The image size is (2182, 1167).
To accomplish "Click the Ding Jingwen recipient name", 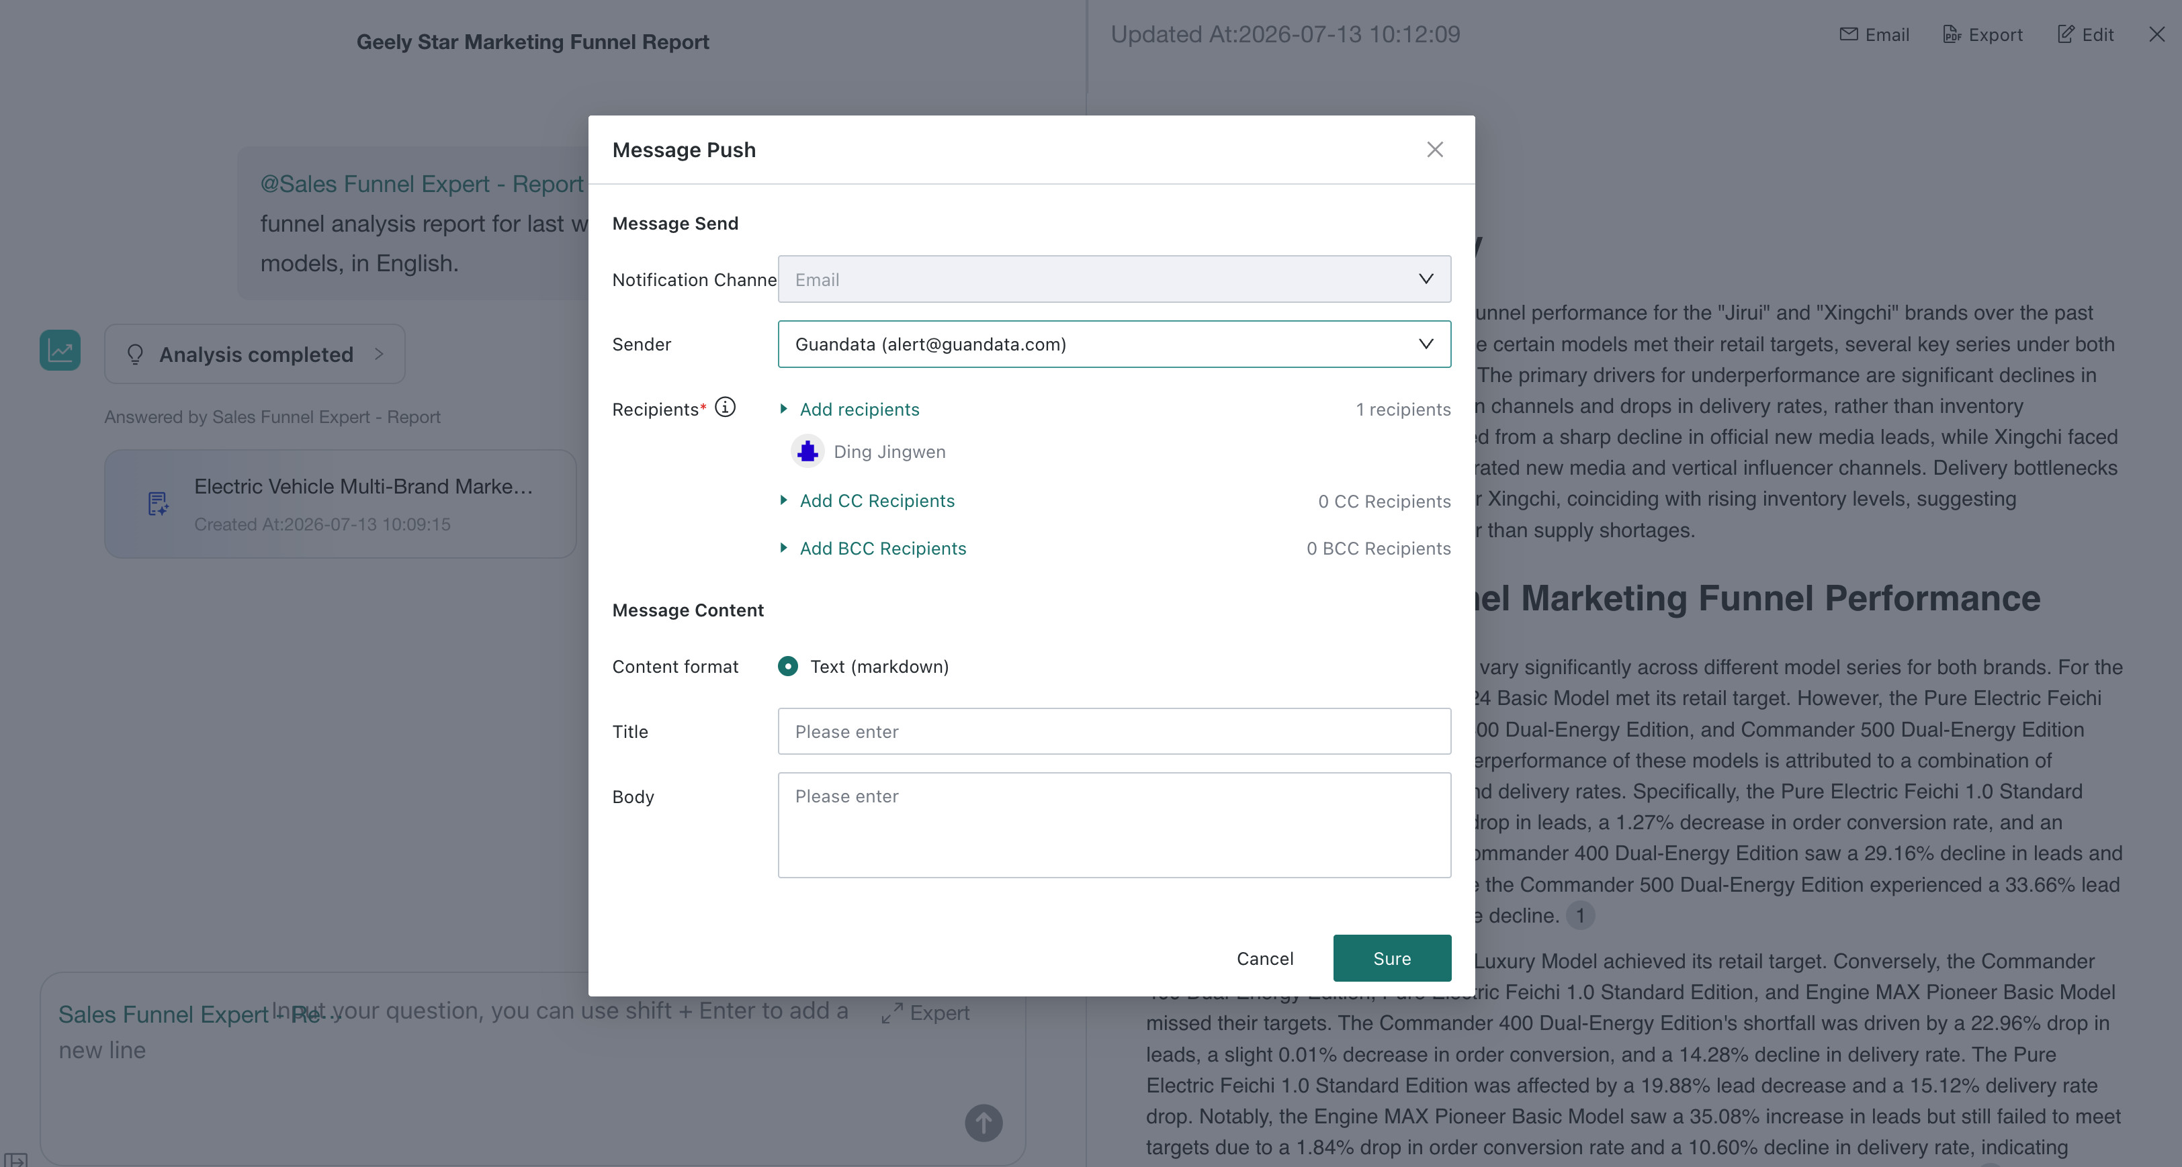I will 889,451.
